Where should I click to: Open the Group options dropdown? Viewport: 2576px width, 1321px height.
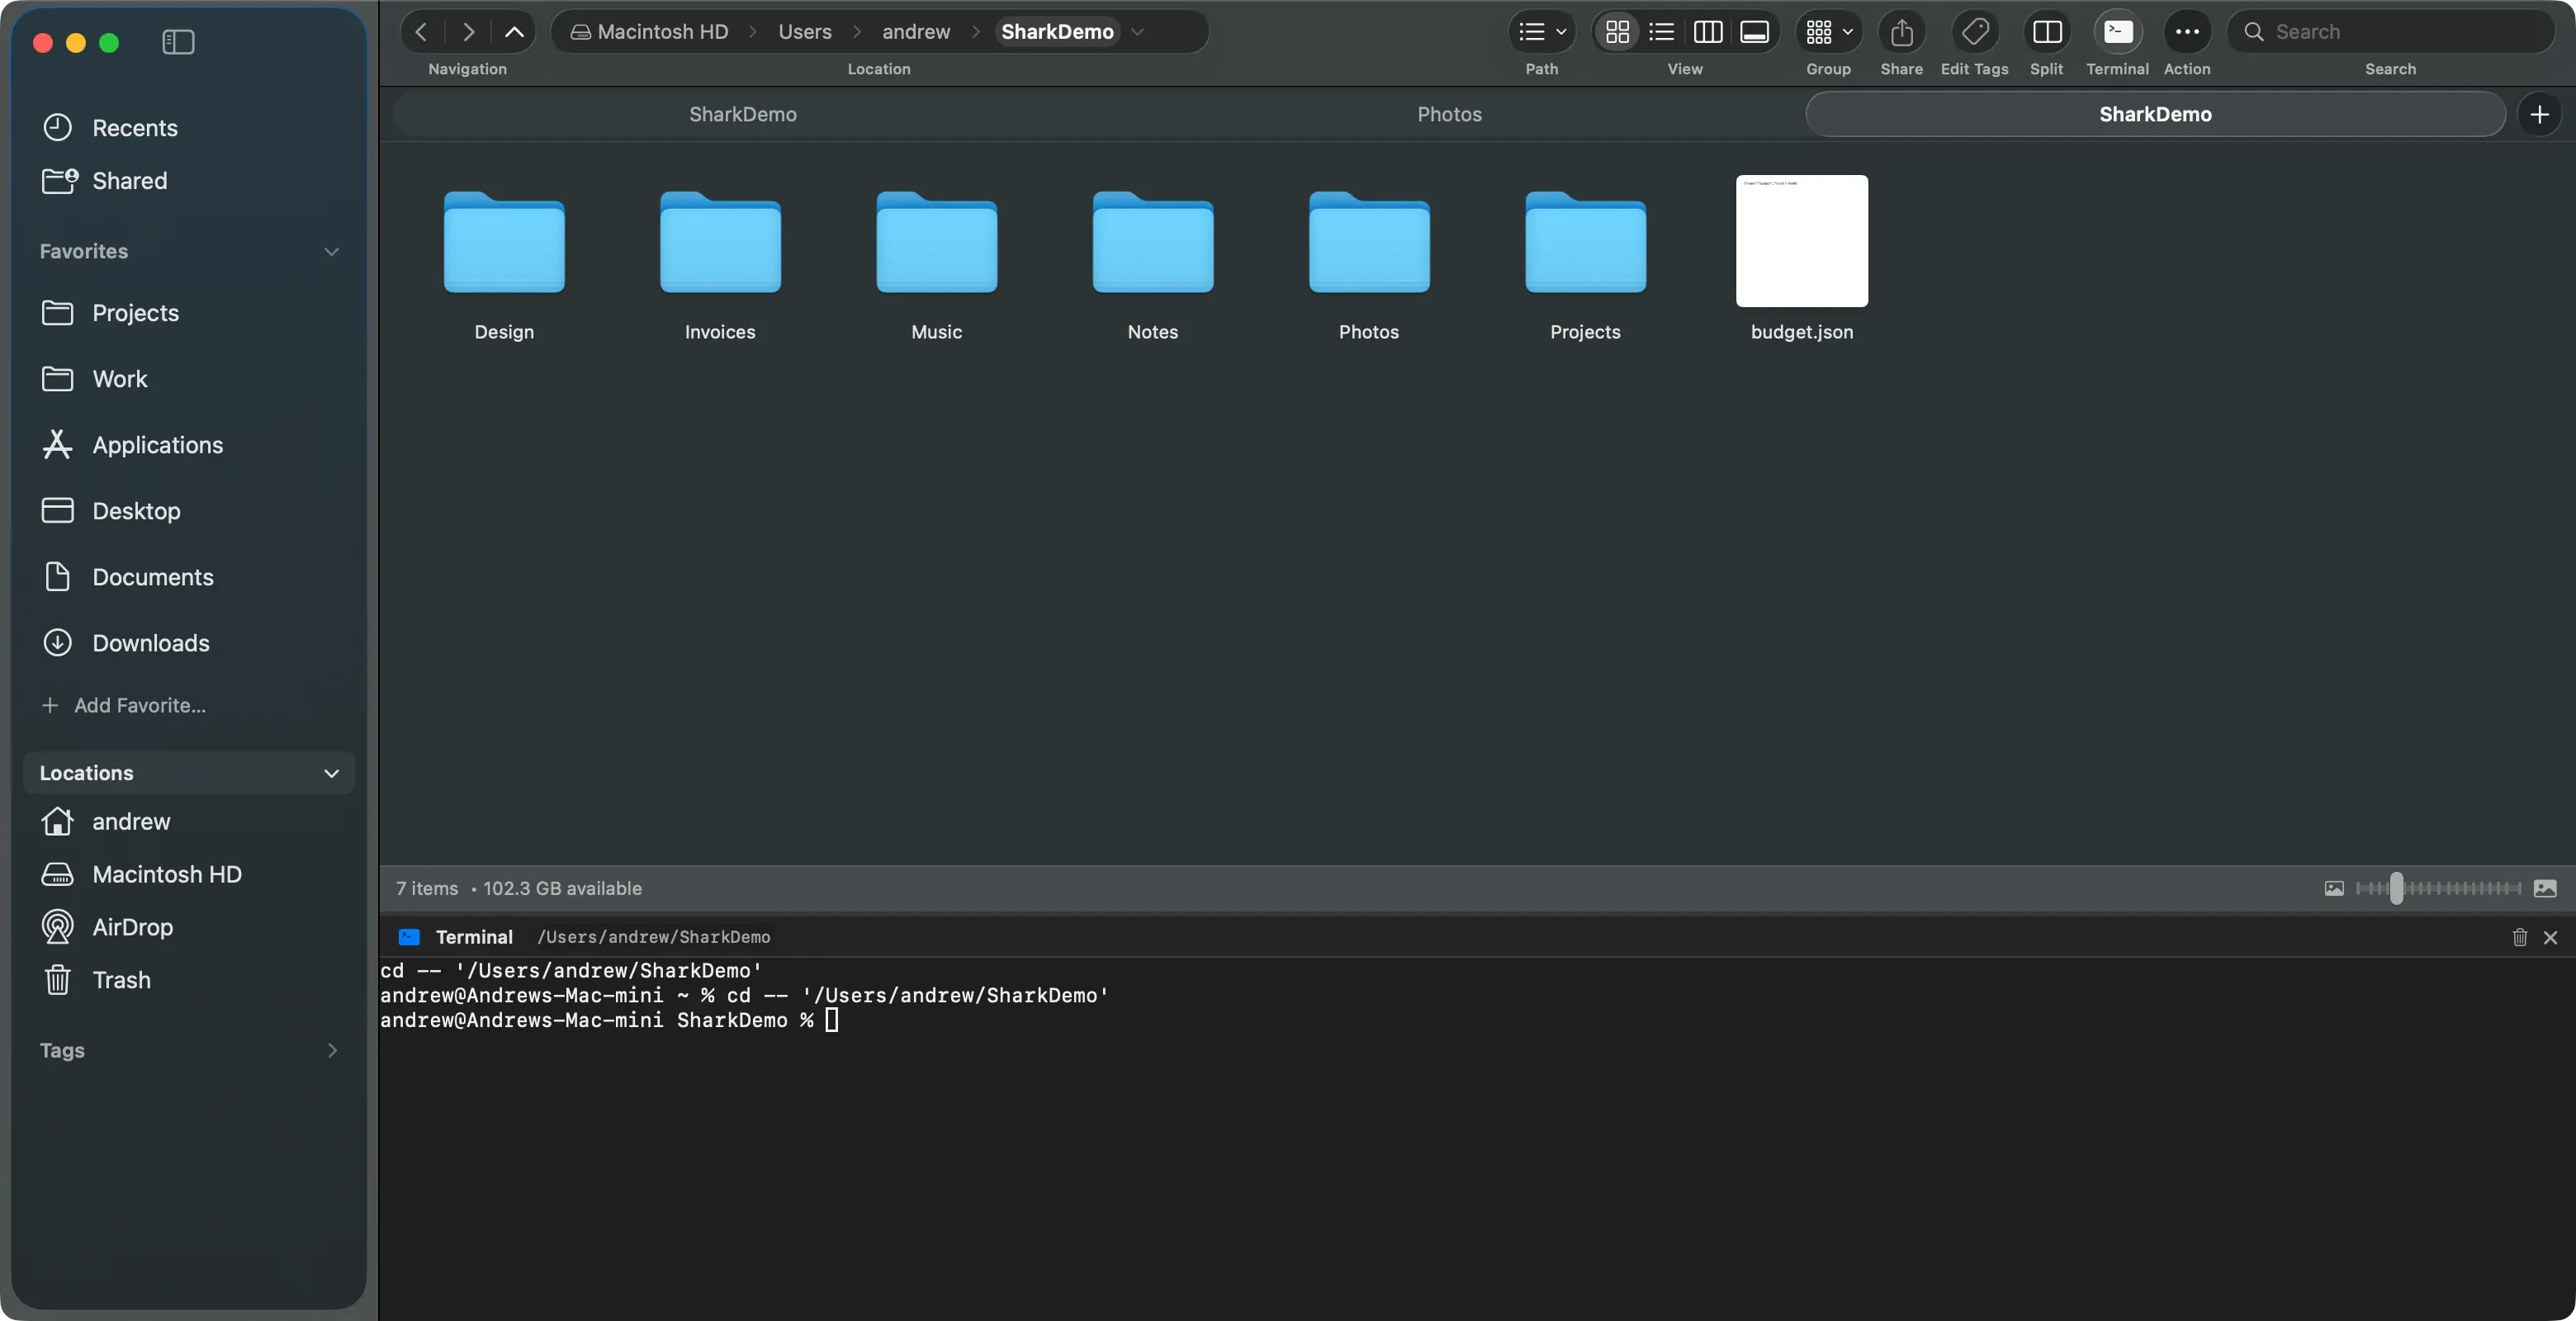pos(1828,32)
